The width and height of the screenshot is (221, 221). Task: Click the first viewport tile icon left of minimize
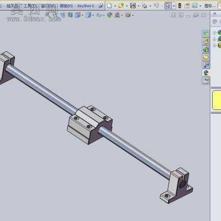tap(173, 15)
